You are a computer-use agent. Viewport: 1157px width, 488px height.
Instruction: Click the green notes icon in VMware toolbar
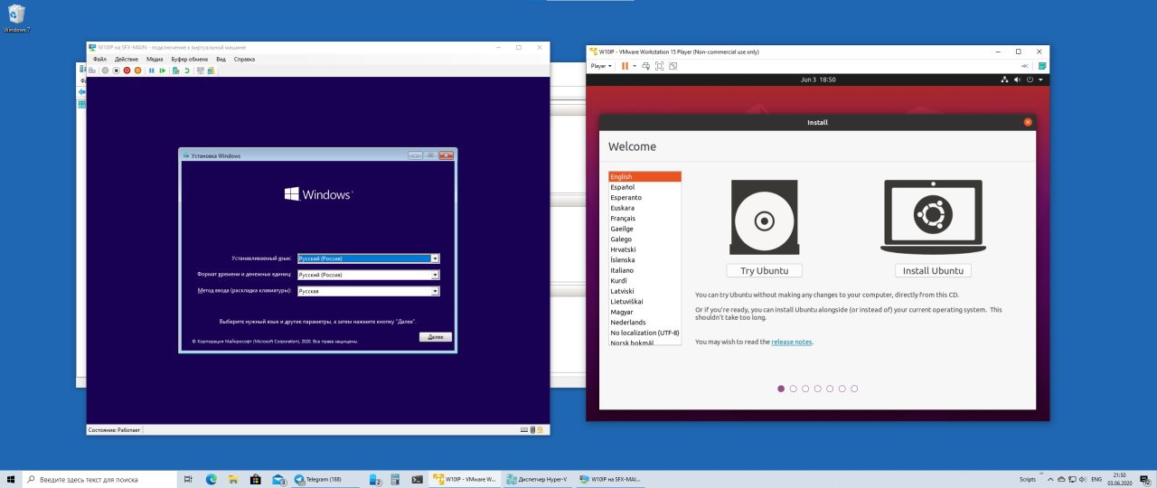[x=1042, y=66]
